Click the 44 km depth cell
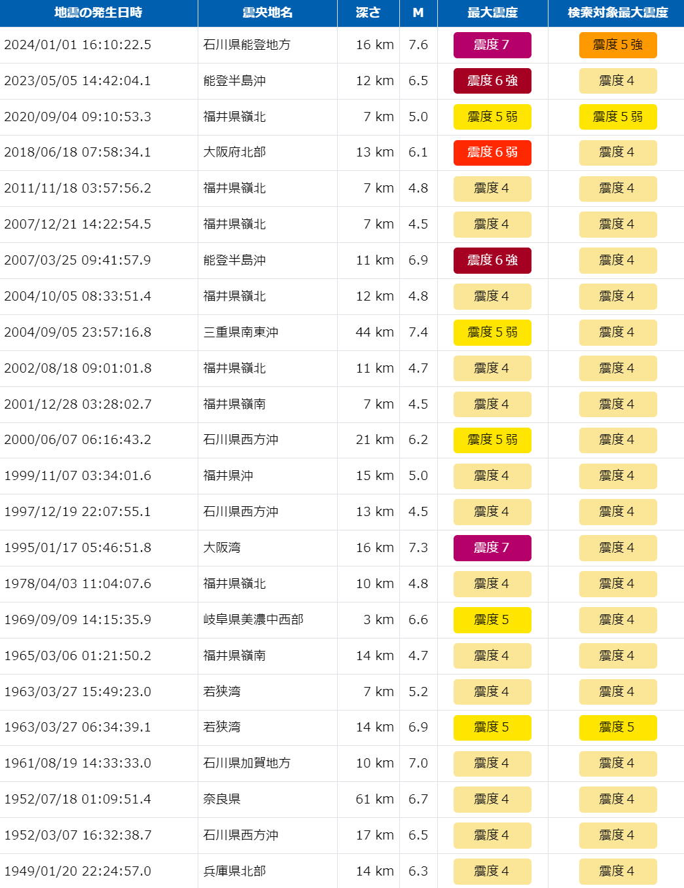This screenshot has width=684, height=888. pyautogui.click(x=374, y=332)
